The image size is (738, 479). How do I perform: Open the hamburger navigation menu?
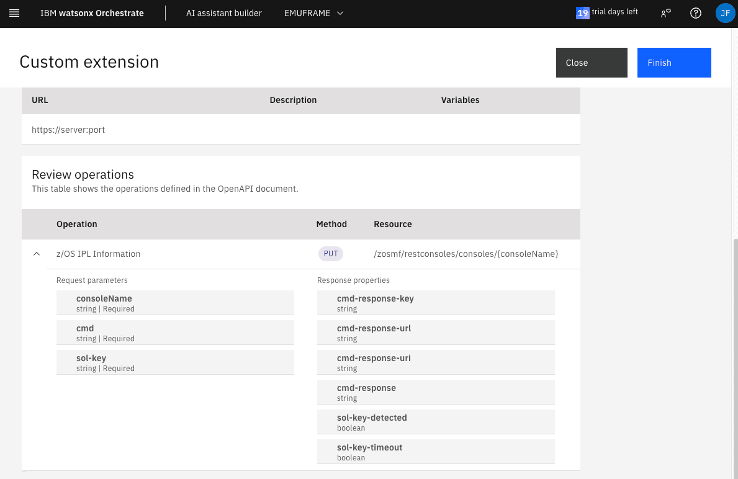pos(14,13)
